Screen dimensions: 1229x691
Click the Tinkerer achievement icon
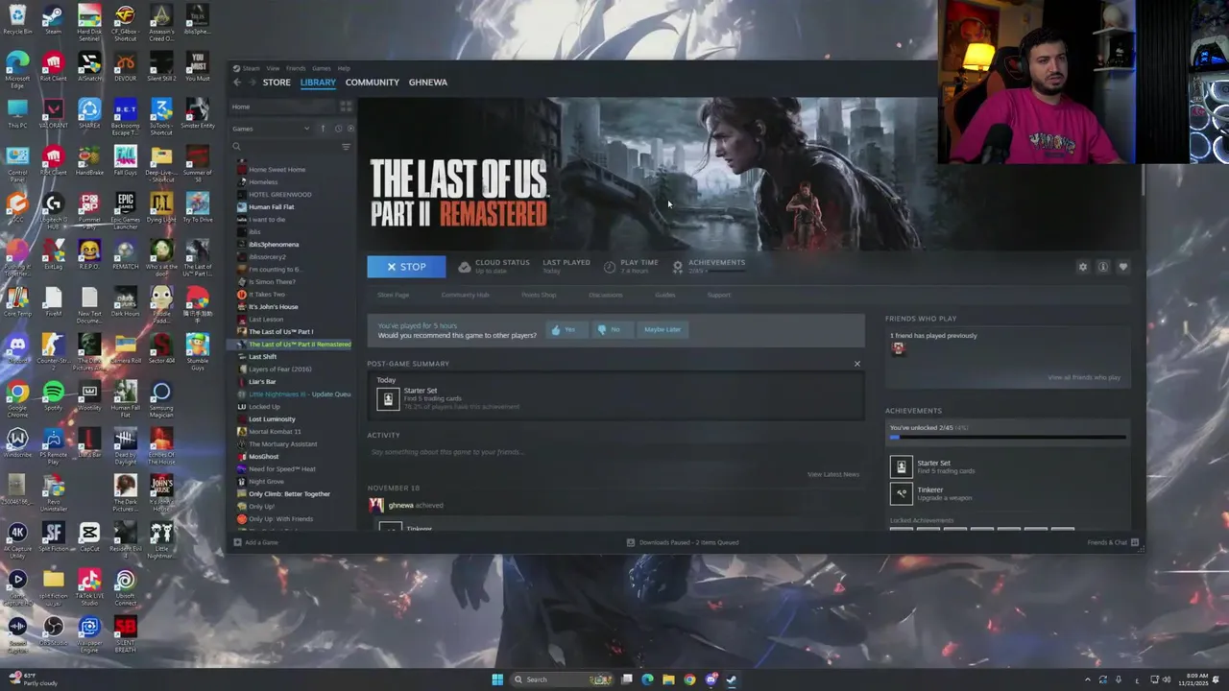901,493
